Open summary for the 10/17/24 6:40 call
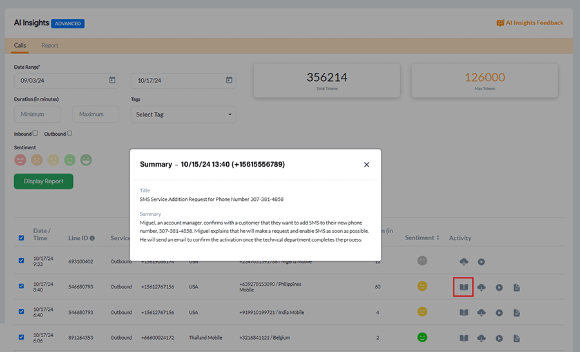 463,313
